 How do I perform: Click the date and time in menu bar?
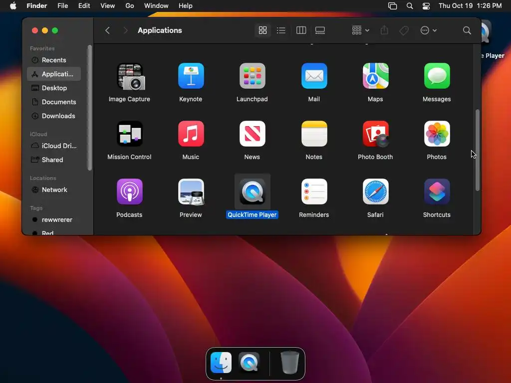coord(470,6)
